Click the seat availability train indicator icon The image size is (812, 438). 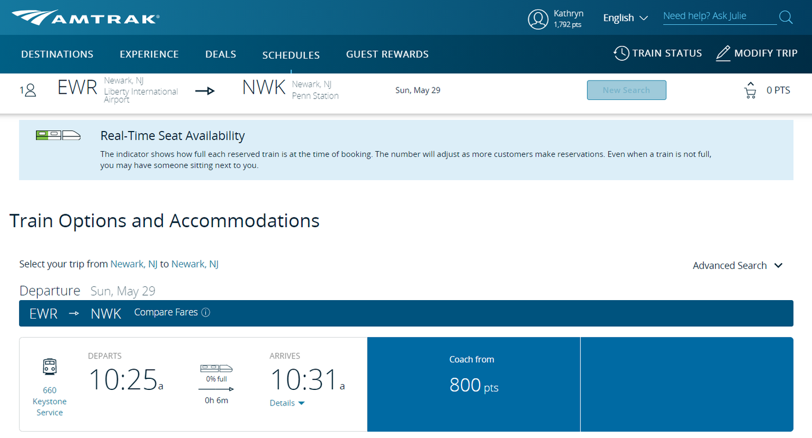(58, 135)
